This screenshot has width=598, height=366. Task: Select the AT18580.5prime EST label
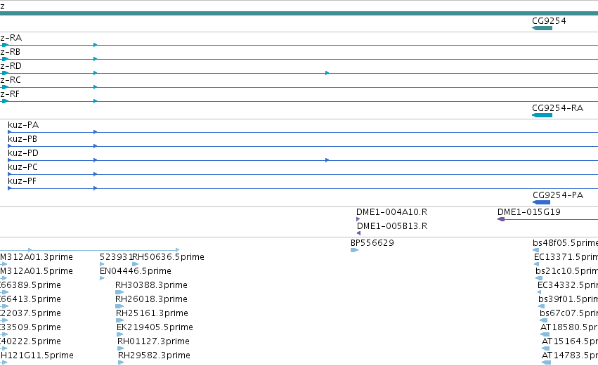(569, 327)
